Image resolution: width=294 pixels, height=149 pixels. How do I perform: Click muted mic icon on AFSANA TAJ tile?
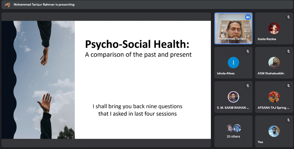288,86
